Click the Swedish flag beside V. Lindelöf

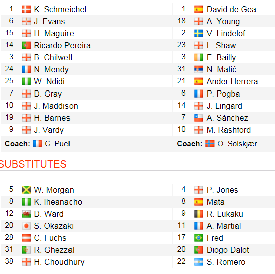tap(199, 34)
